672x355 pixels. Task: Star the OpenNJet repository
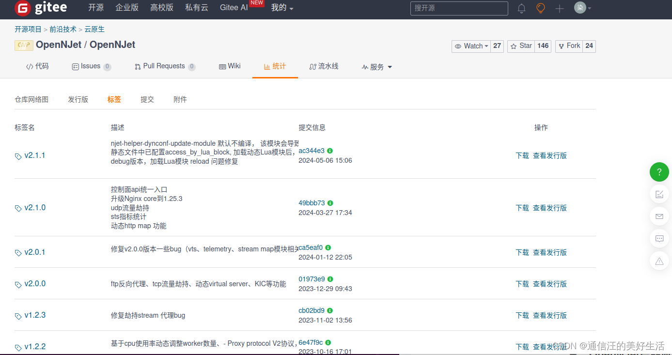click(521, 46)
